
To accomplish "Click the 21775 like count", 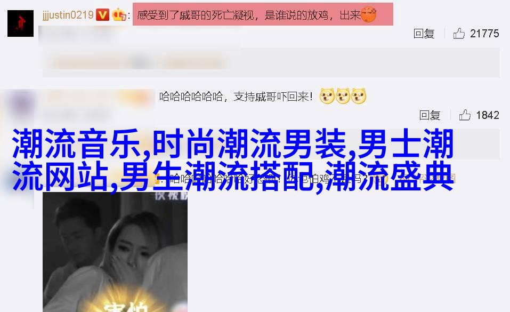I will click(484, 34).
